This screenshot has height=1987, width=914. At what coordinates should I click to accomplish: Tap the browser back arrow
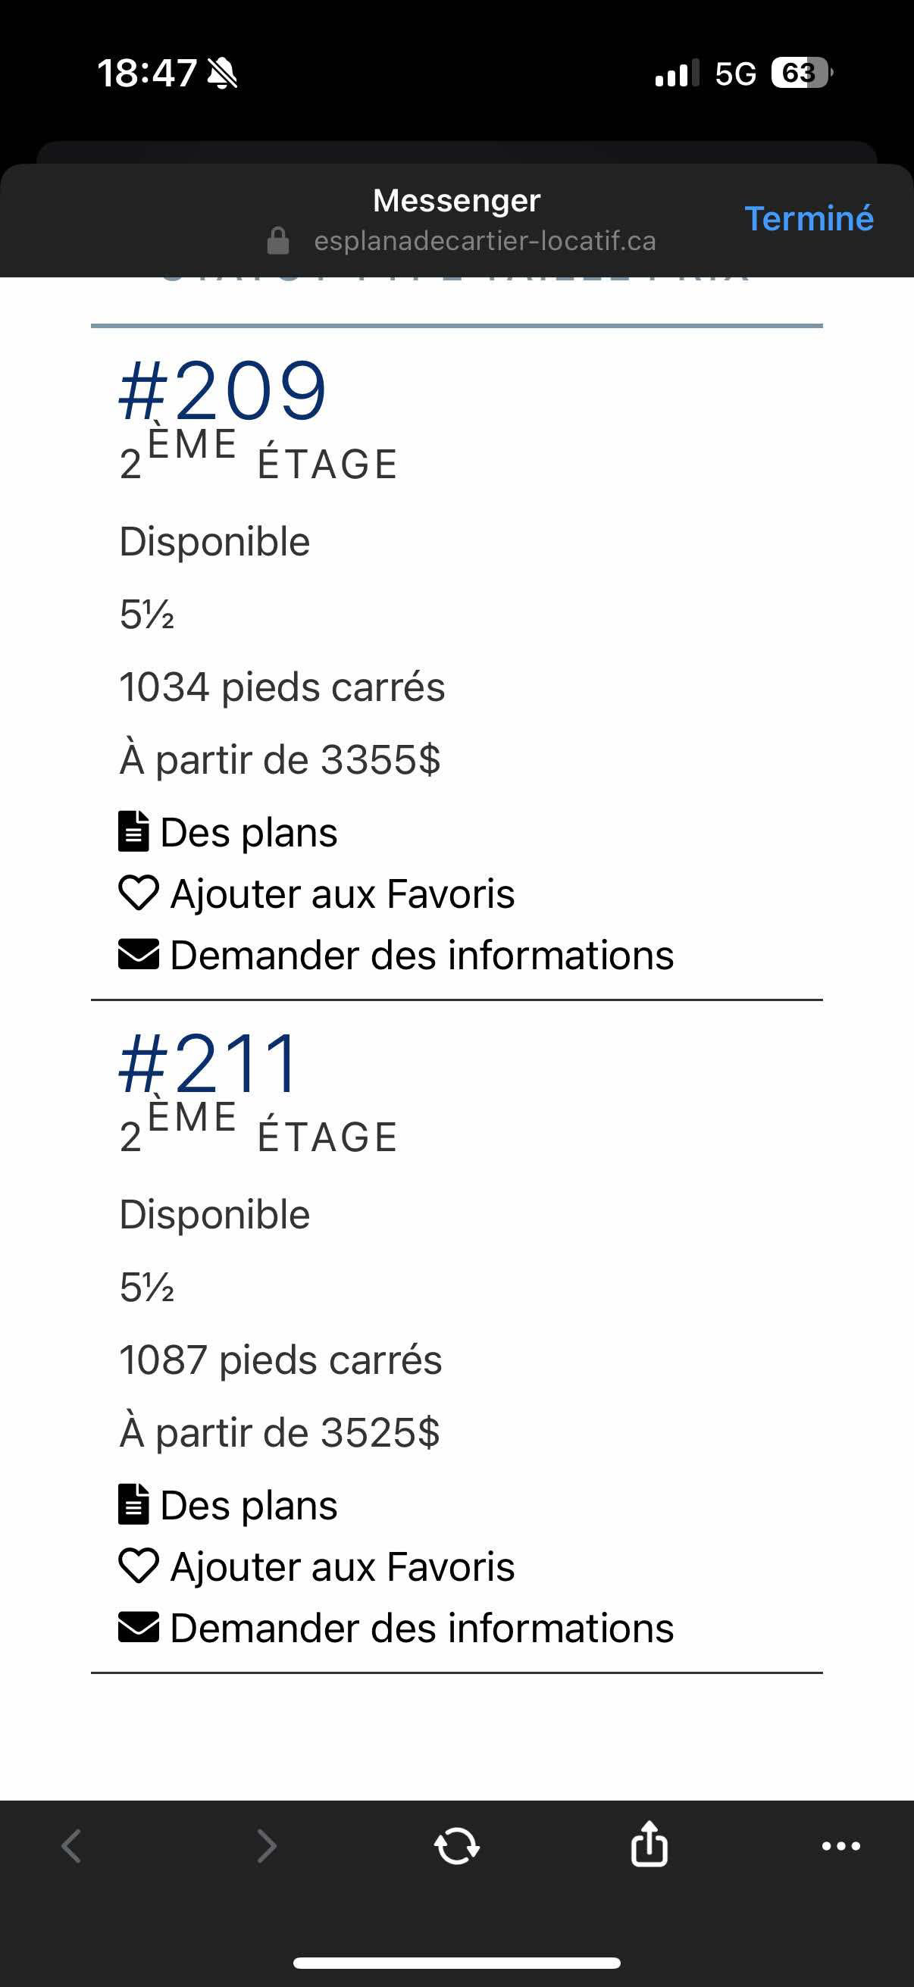pyautogui.click(x=72, y=1846)
